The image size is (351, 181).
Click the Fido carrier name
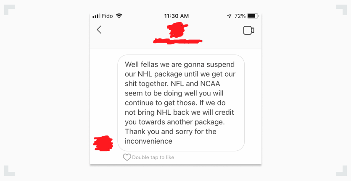coord(107,16)
